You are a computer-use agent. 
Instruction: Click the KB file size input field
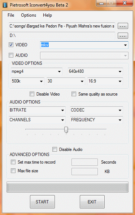click(x=84, y=172)
